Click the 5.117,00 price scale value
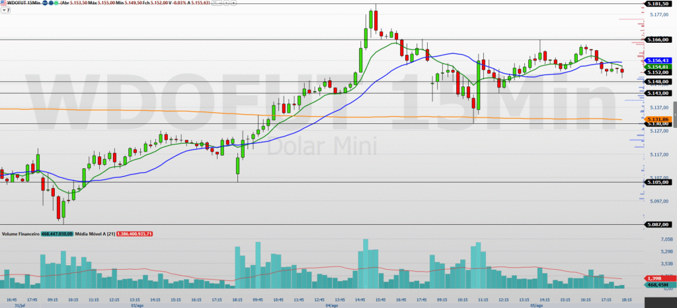Viewport: 677px width, 308px height. [659, 154]
